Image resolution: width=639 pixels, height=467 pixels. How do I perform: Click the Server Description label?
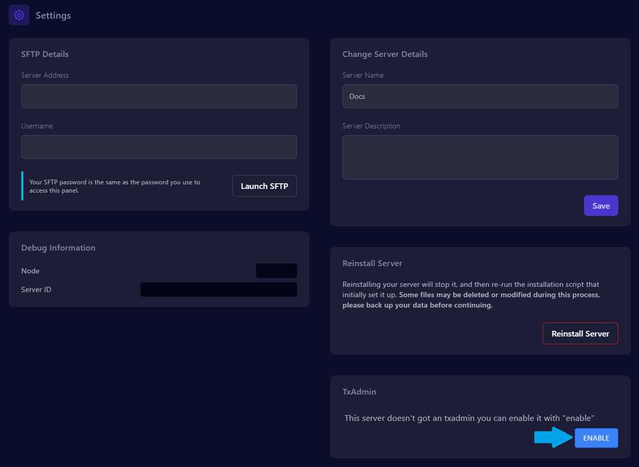tap(371, 126)
